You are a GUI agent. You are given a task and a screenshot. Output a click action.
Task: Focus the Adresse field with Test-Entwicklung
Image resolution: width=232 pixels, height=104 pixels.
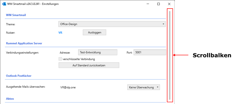pyautogui.click(x=98, y=52)
